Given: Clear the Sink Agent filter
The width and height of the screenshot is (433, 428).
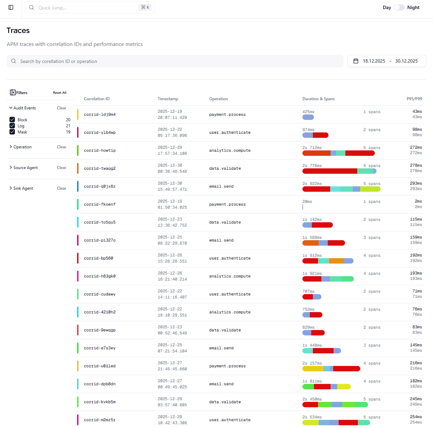Looking at the screenshot, I should click(62, 188).
